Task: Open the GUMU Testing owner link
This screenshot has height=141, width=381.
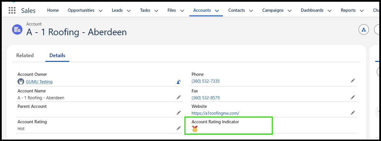Action: tap(39, 82)
